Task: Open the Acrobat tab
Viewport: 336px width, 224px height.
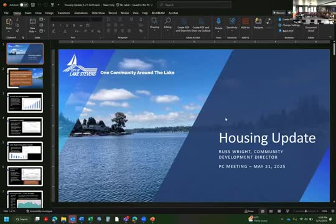Action: (173, 13)
